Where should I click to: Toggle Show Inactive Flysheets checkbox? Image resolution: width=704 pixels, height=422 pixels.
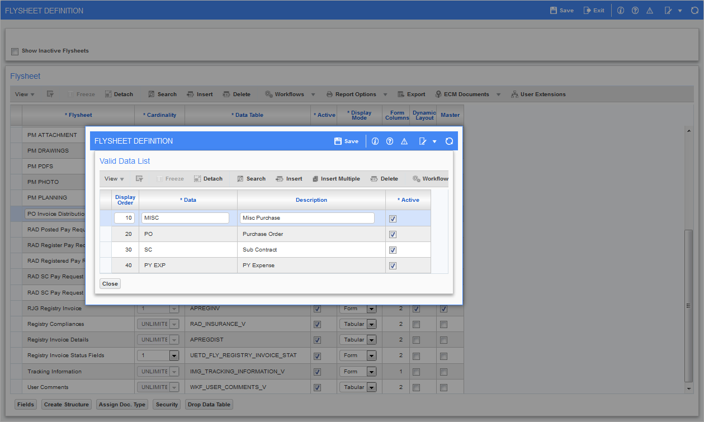click(x=15, y=51)
